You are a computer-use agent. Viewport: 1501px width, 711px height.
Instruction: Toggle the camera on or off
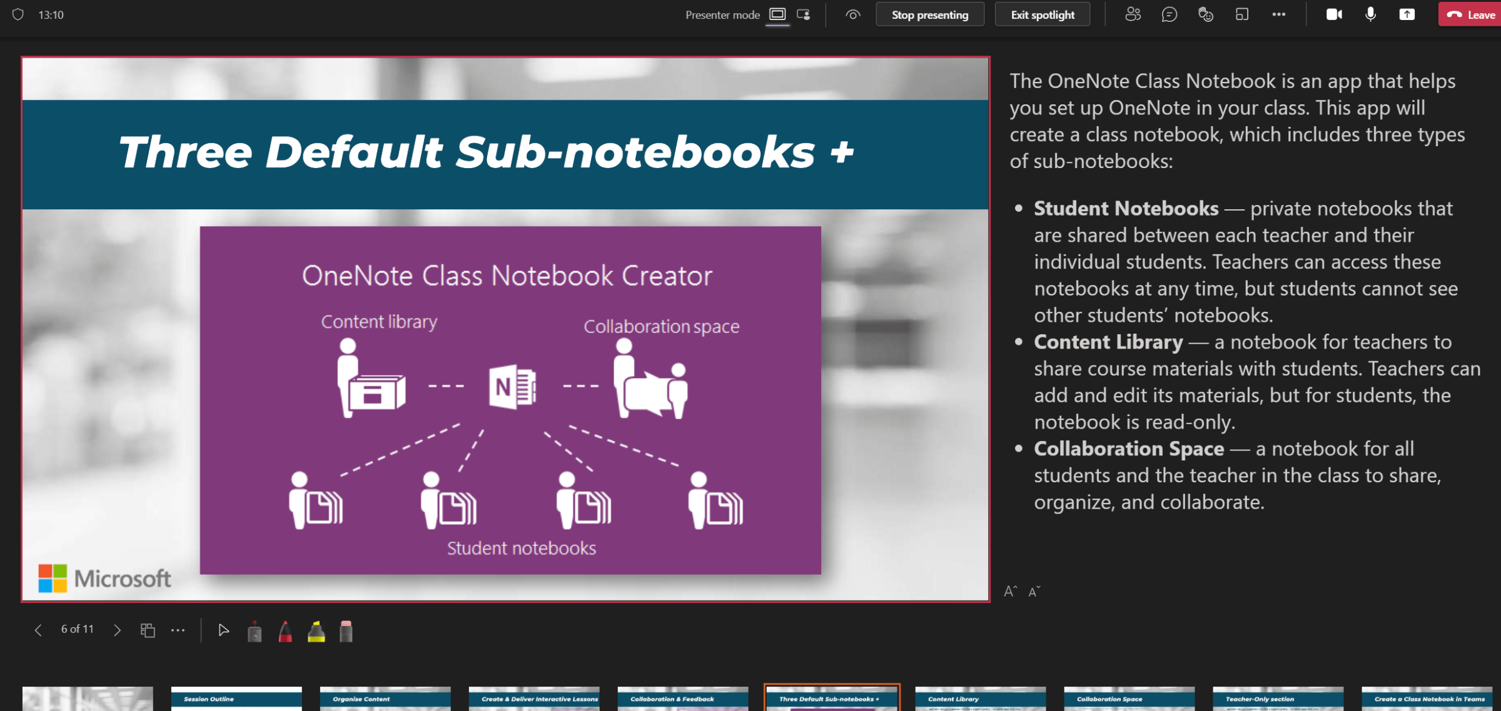1334,14
